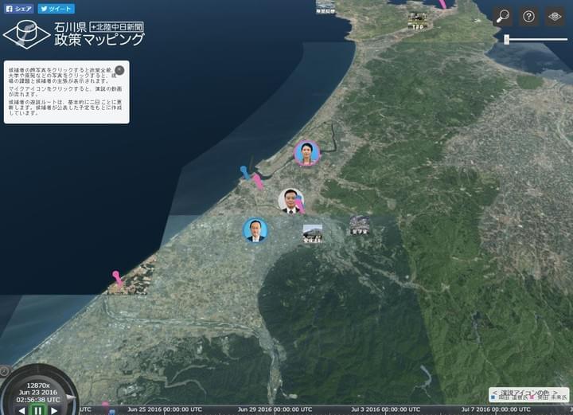Select the male candidate portrait with blue border

(x=255, y=230)
